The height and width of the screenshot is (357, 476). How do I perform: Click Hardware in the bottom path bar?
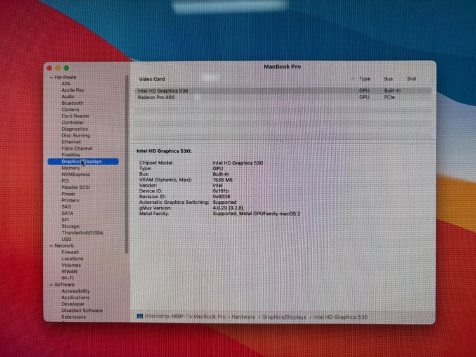(243, 317)
